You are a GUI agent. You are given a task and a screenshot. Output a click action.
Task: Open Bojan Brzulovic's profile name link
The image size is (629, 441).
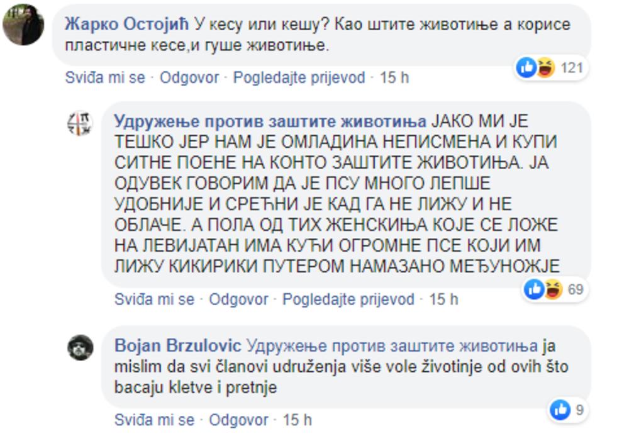(178, 346)
